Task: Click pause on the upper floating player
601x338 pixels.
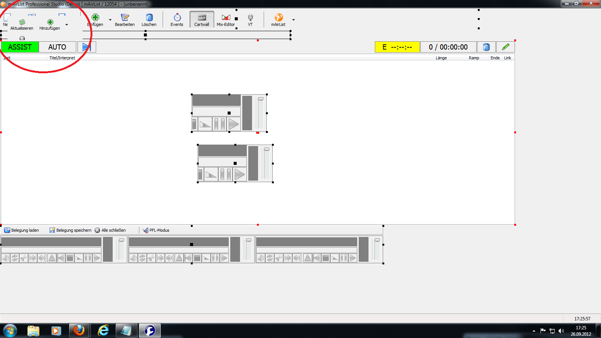Action: point(219,124)
